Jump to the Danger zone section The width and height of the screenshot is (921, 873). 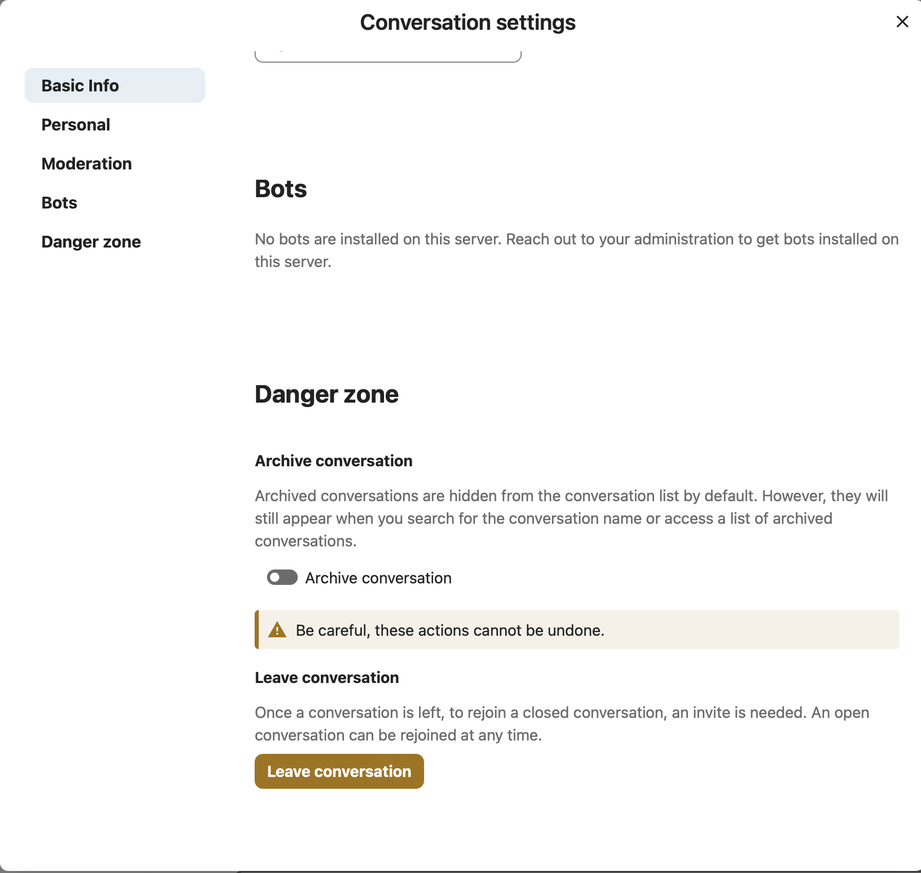click(x=90, y=241)
